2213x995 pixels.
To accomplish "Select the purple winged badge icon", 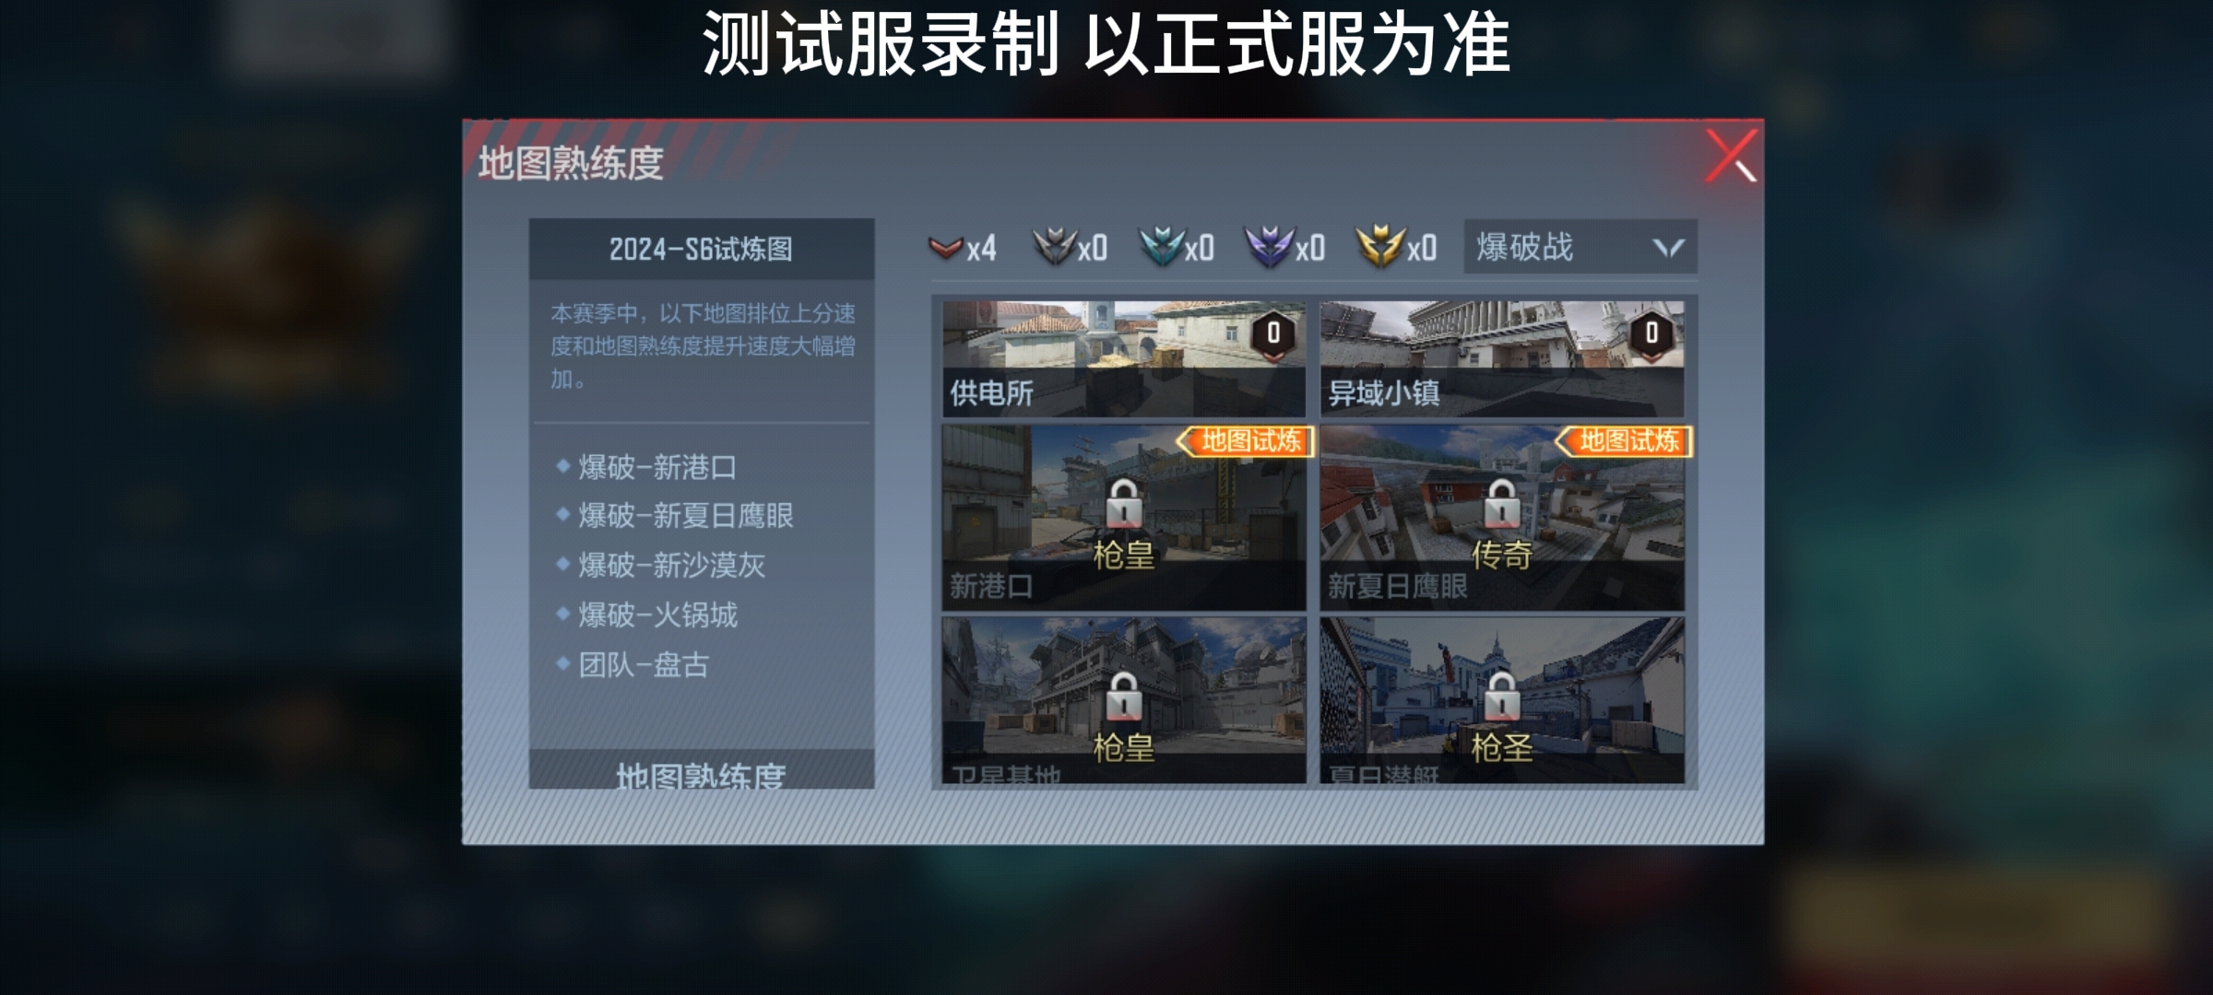I will tap(1270, 247).
